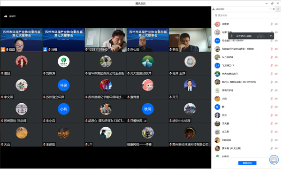Click the blue 静 avatar in member list
Screen dimensions: 290x169
(217, 107)
